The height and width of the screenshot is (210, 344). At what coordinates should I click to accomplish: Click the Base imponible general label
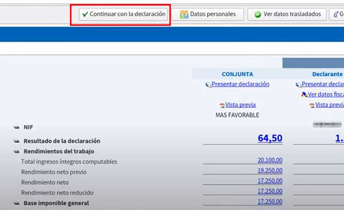tap(56, 203)
